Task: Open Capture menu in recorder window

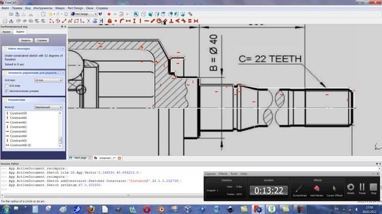Action: click(x=210, y=174)
